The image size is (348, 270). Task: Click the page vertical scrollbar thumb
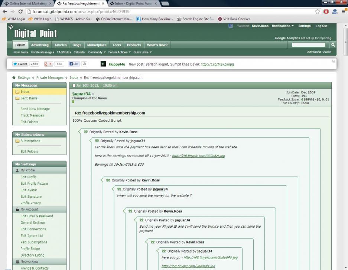coord(345,42)
